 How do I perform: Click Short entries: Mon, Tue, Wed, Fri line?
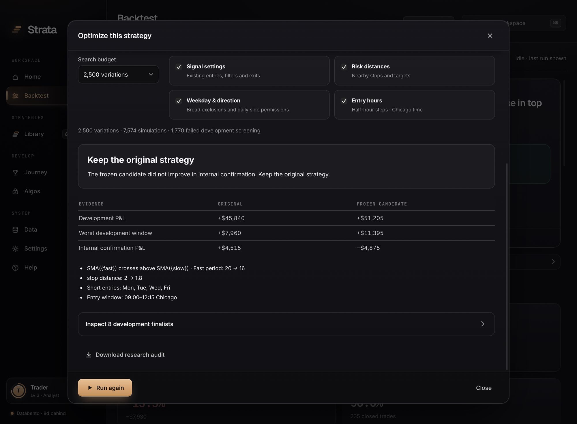pos(128,288)
